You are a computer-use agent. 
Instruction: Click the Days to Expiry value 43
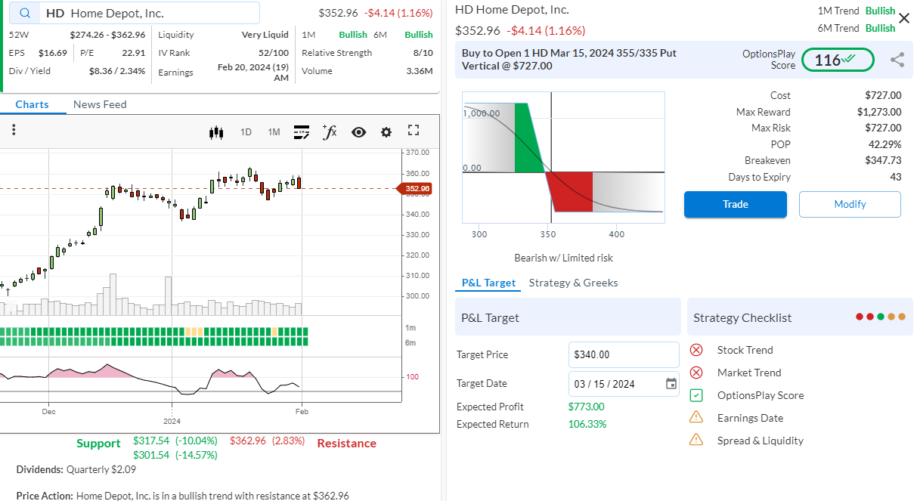pos(896,177)
